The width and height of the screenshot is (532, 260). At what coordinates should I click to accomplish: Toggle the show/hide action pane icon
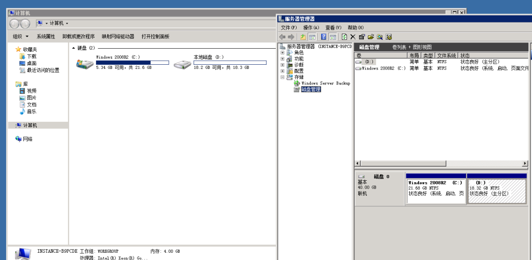point(333,37)
